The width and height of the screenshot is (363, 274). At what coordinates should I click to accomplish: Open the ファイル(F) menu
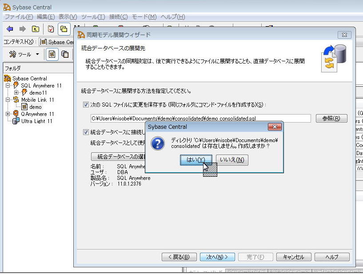(18, 17)
